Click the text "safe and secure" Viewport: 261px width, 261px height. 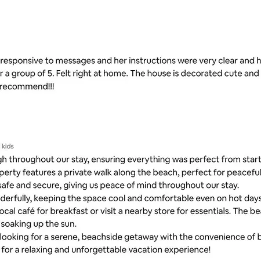click(31, 185)
